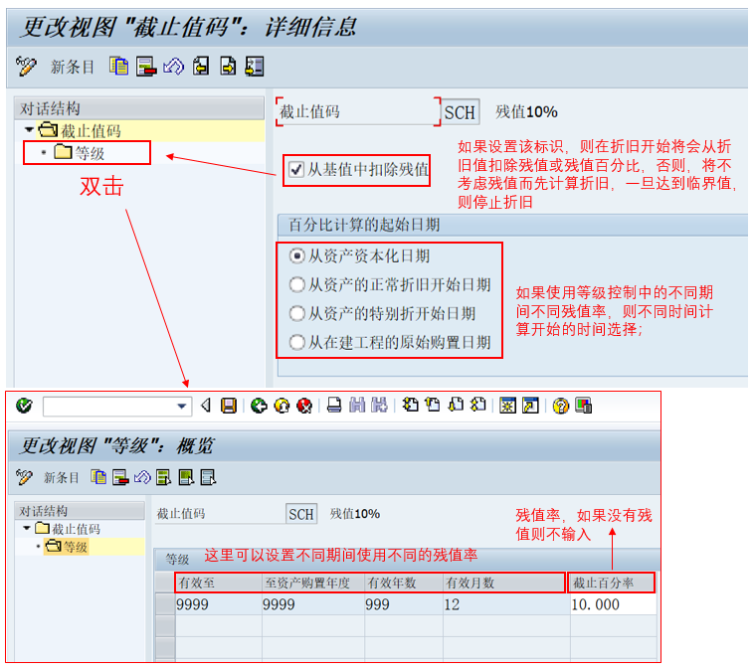Click the Undo Change icon in top toolbar

click(173, 67)
